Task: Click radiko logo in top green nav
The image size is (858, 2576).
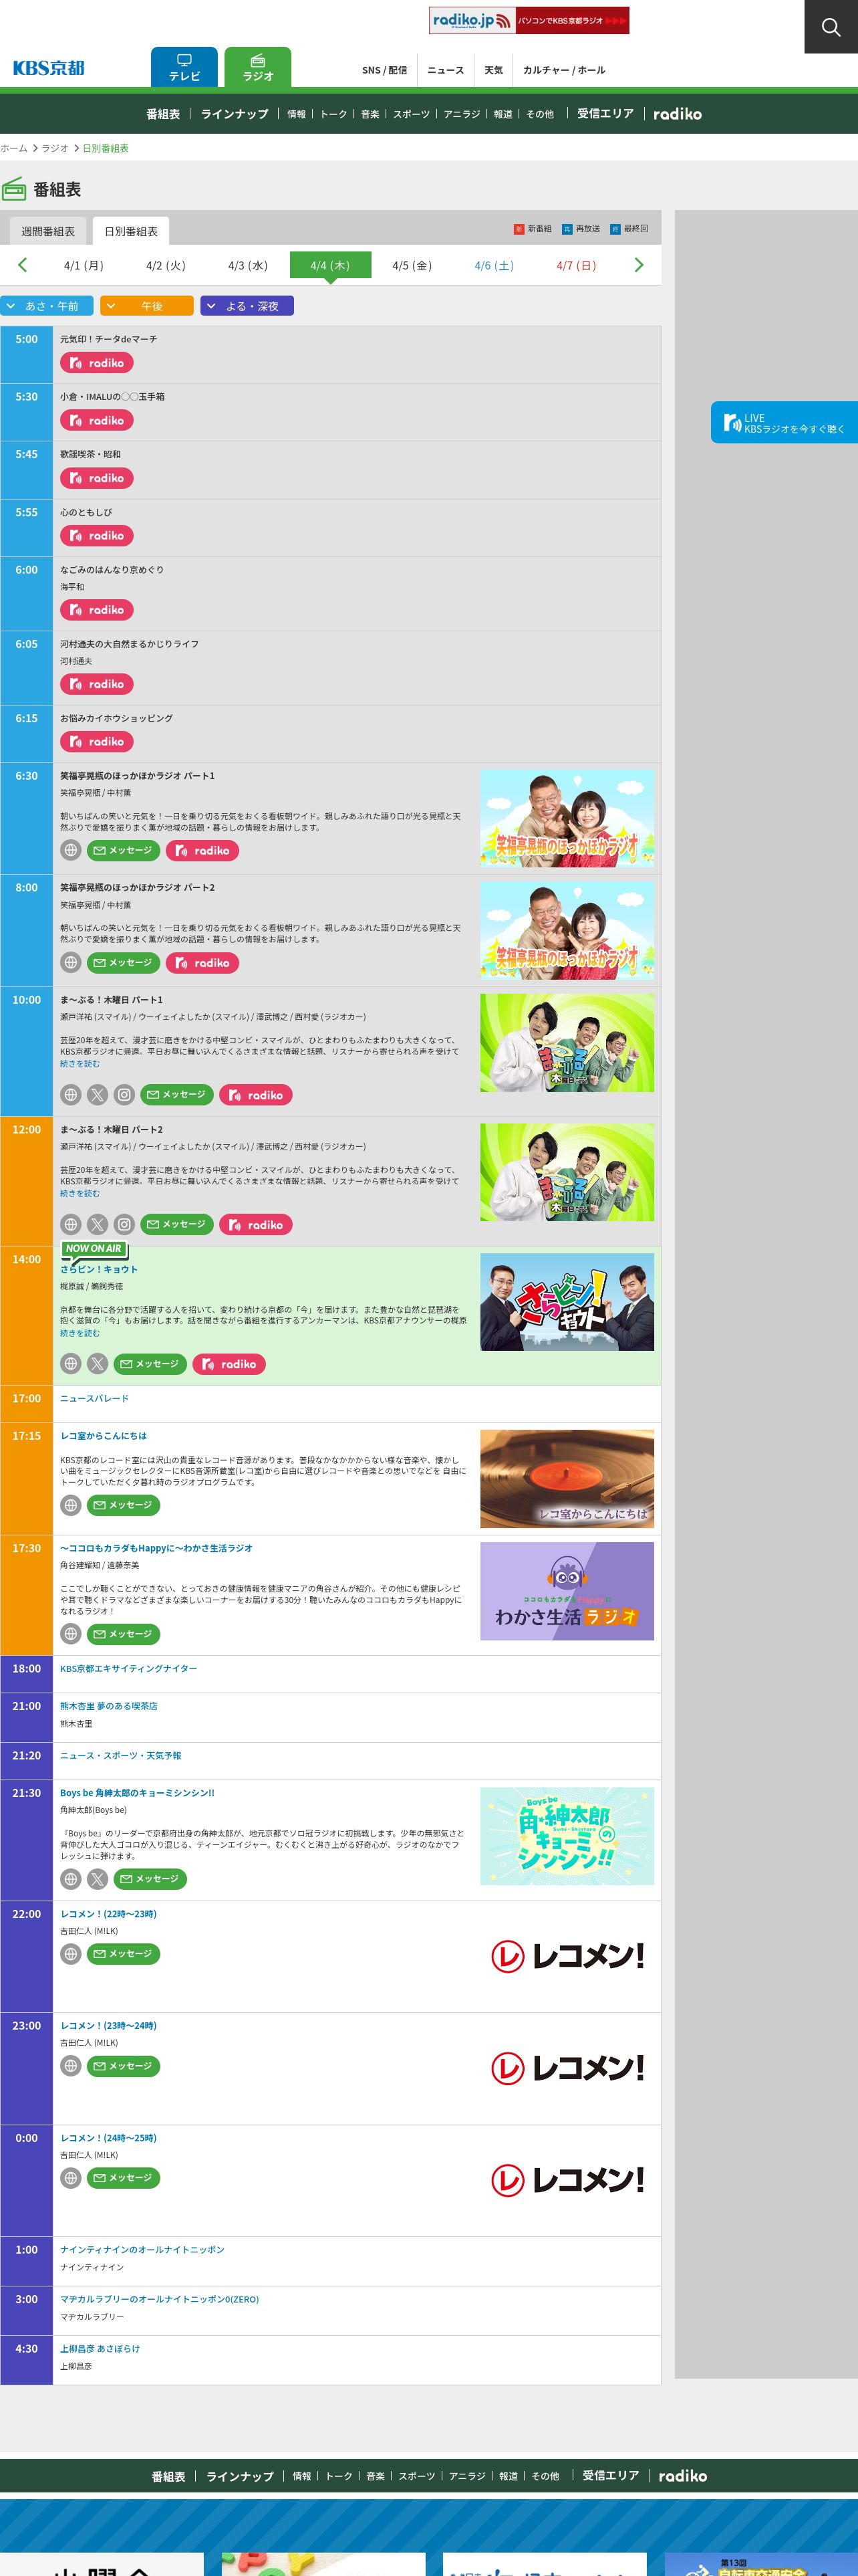Action: [677, 114]
